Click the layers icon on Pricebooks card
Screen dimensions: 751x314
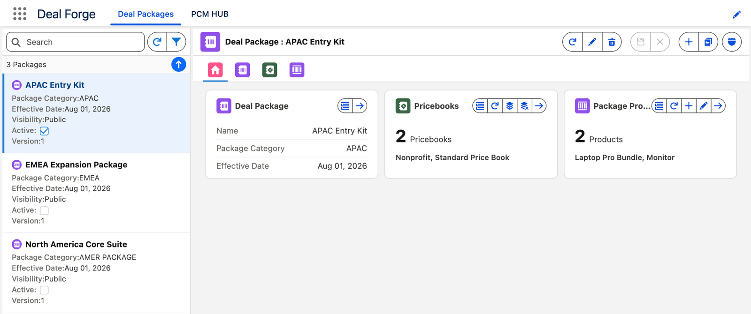pyautogui.click(x=509, y=106)
